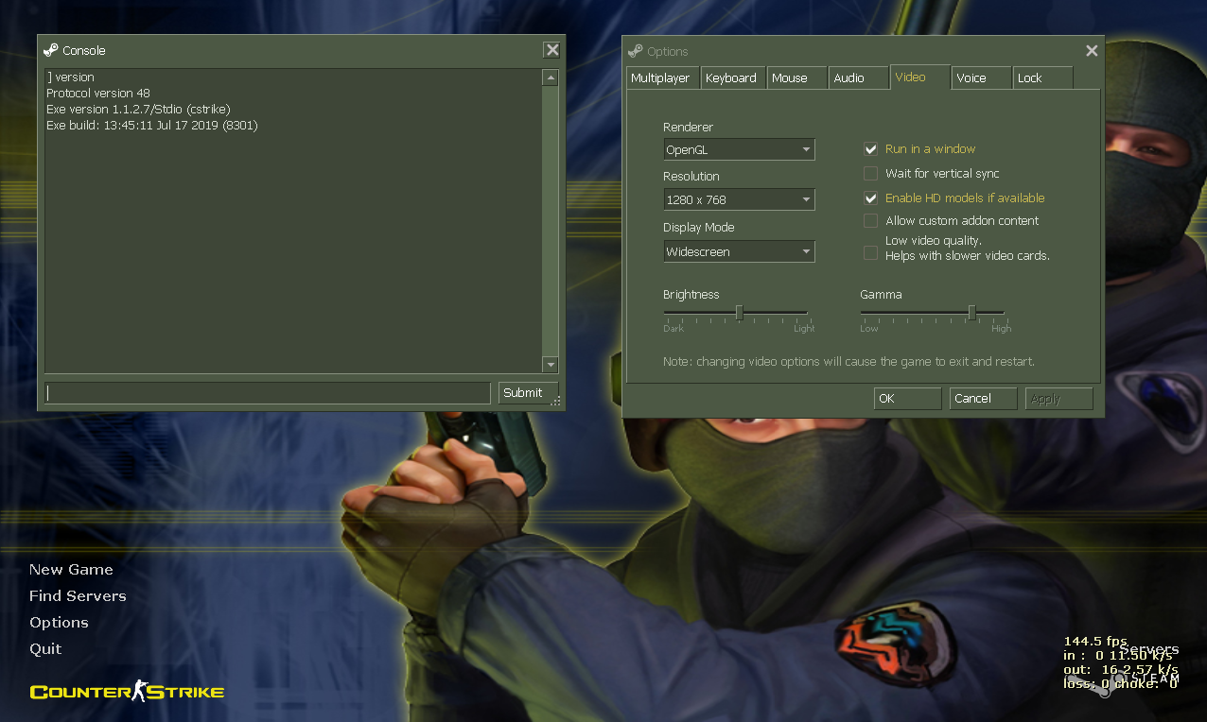The width and height of the screenshot is (1207, 722).
Task: Open the Display Mode dropdown
Action: pos(739,251)
